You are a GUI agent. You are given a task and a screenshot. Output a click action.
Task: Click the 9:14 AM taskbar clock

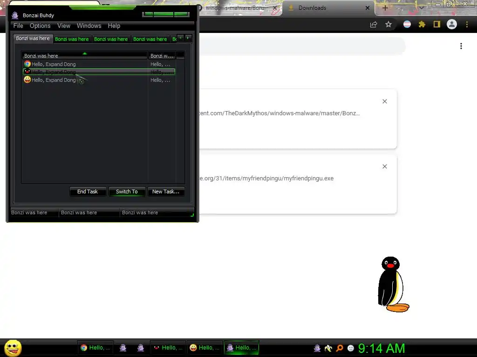382,348
